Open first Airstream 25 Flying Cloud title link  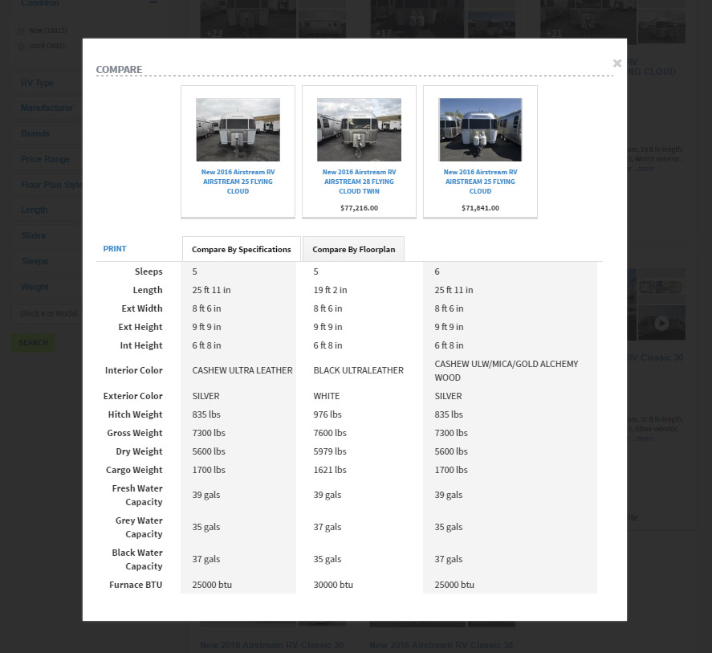(238, 182)
